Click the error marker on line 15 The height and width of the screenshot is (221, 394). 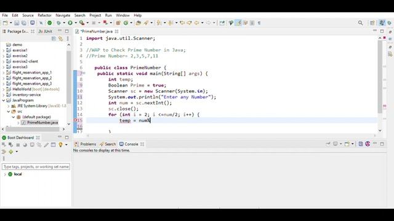(75, 120)
